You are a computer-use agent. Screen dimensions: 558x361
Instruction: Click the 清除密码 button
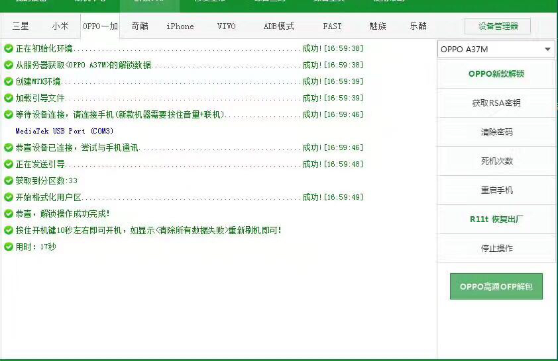pyautogui.click(x=496, y=132)
